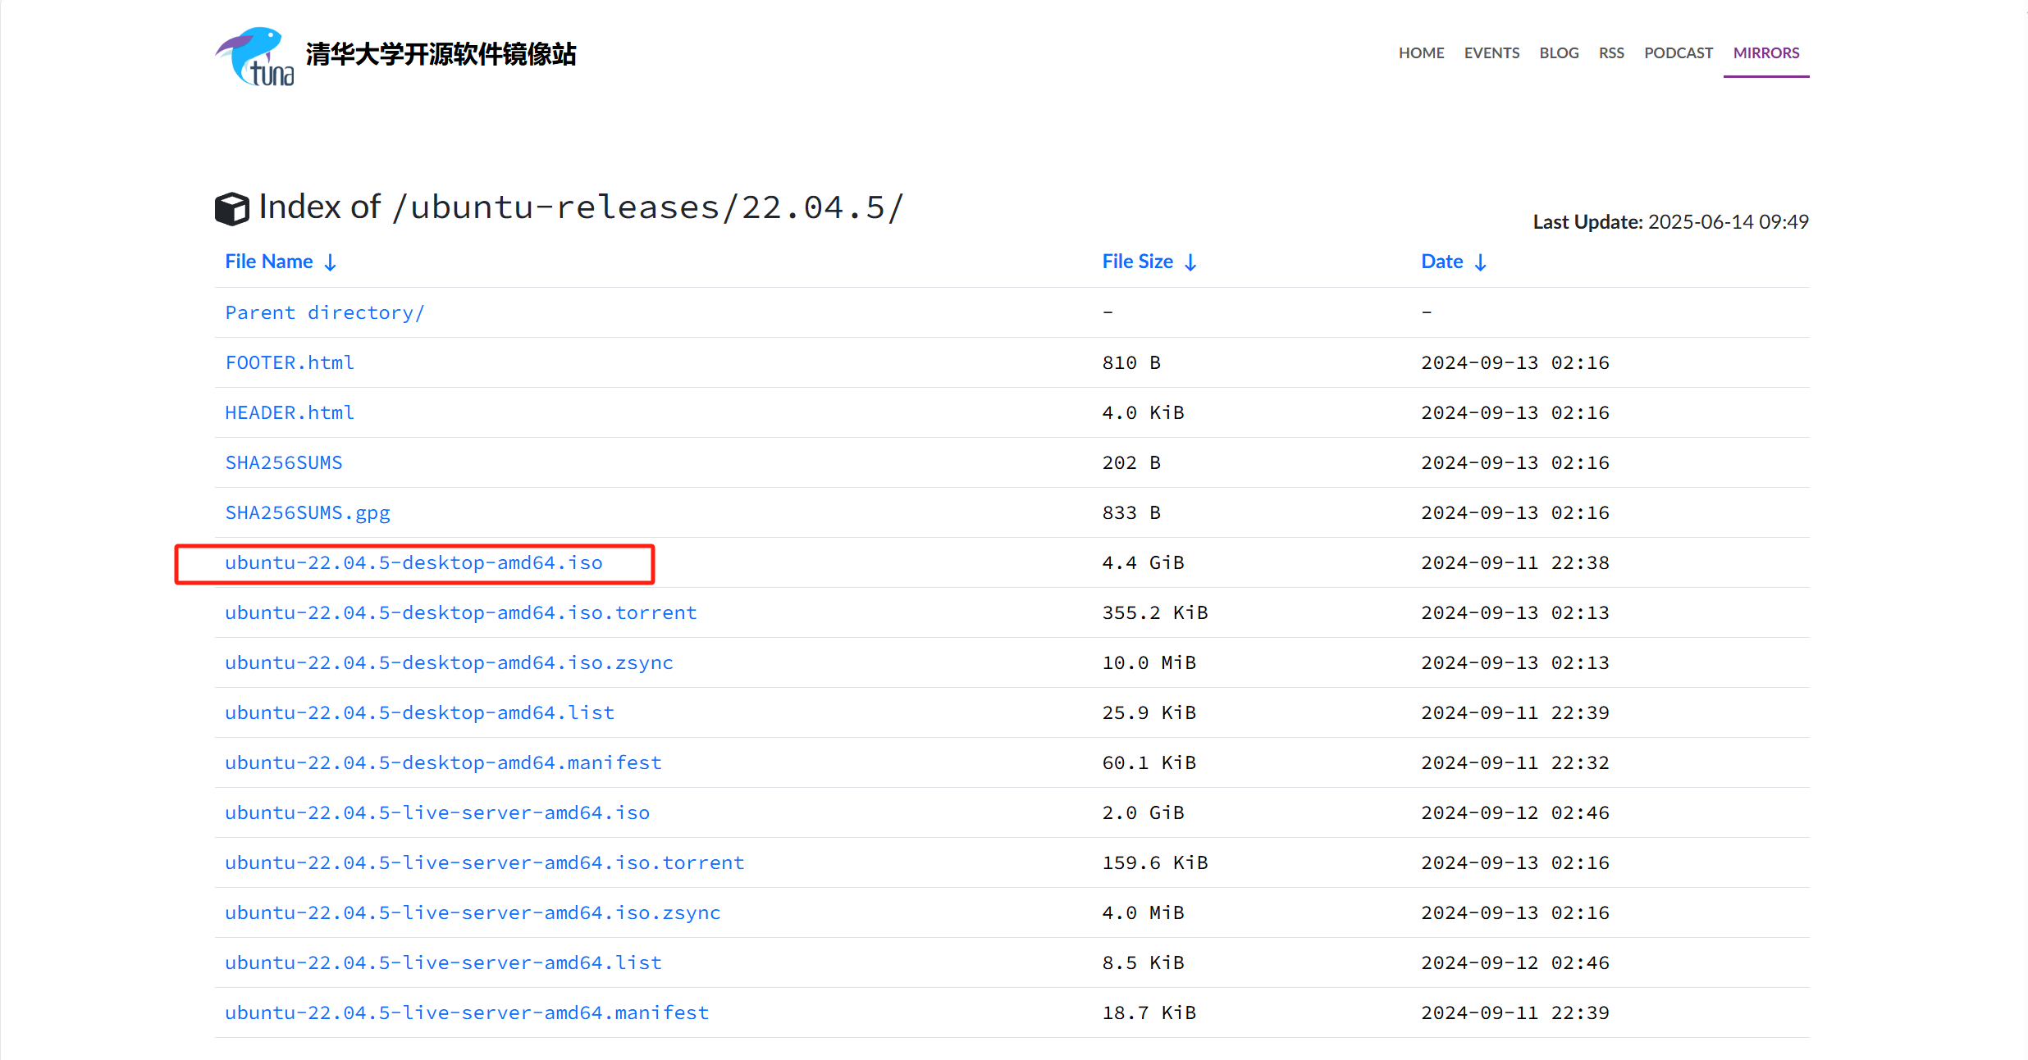Click the 18.7 KiB size cell
The height and width of the screenshot is (1060, 2028).
(1149, 1012)
